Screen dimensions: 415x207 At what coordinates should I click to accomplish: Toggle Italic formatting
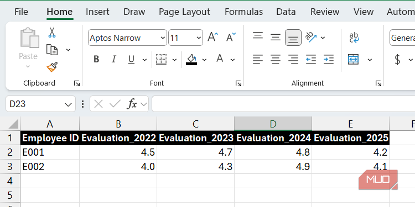(x=114, y=60)
